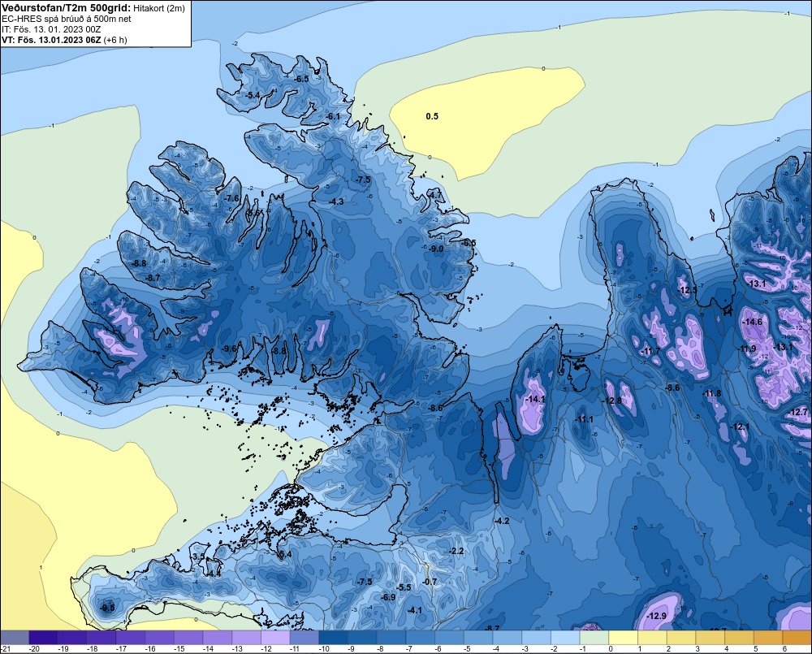The width and height of the screenshot is (812, 654).
Task: Select the -6.1 temperature label
Action: 333,117
